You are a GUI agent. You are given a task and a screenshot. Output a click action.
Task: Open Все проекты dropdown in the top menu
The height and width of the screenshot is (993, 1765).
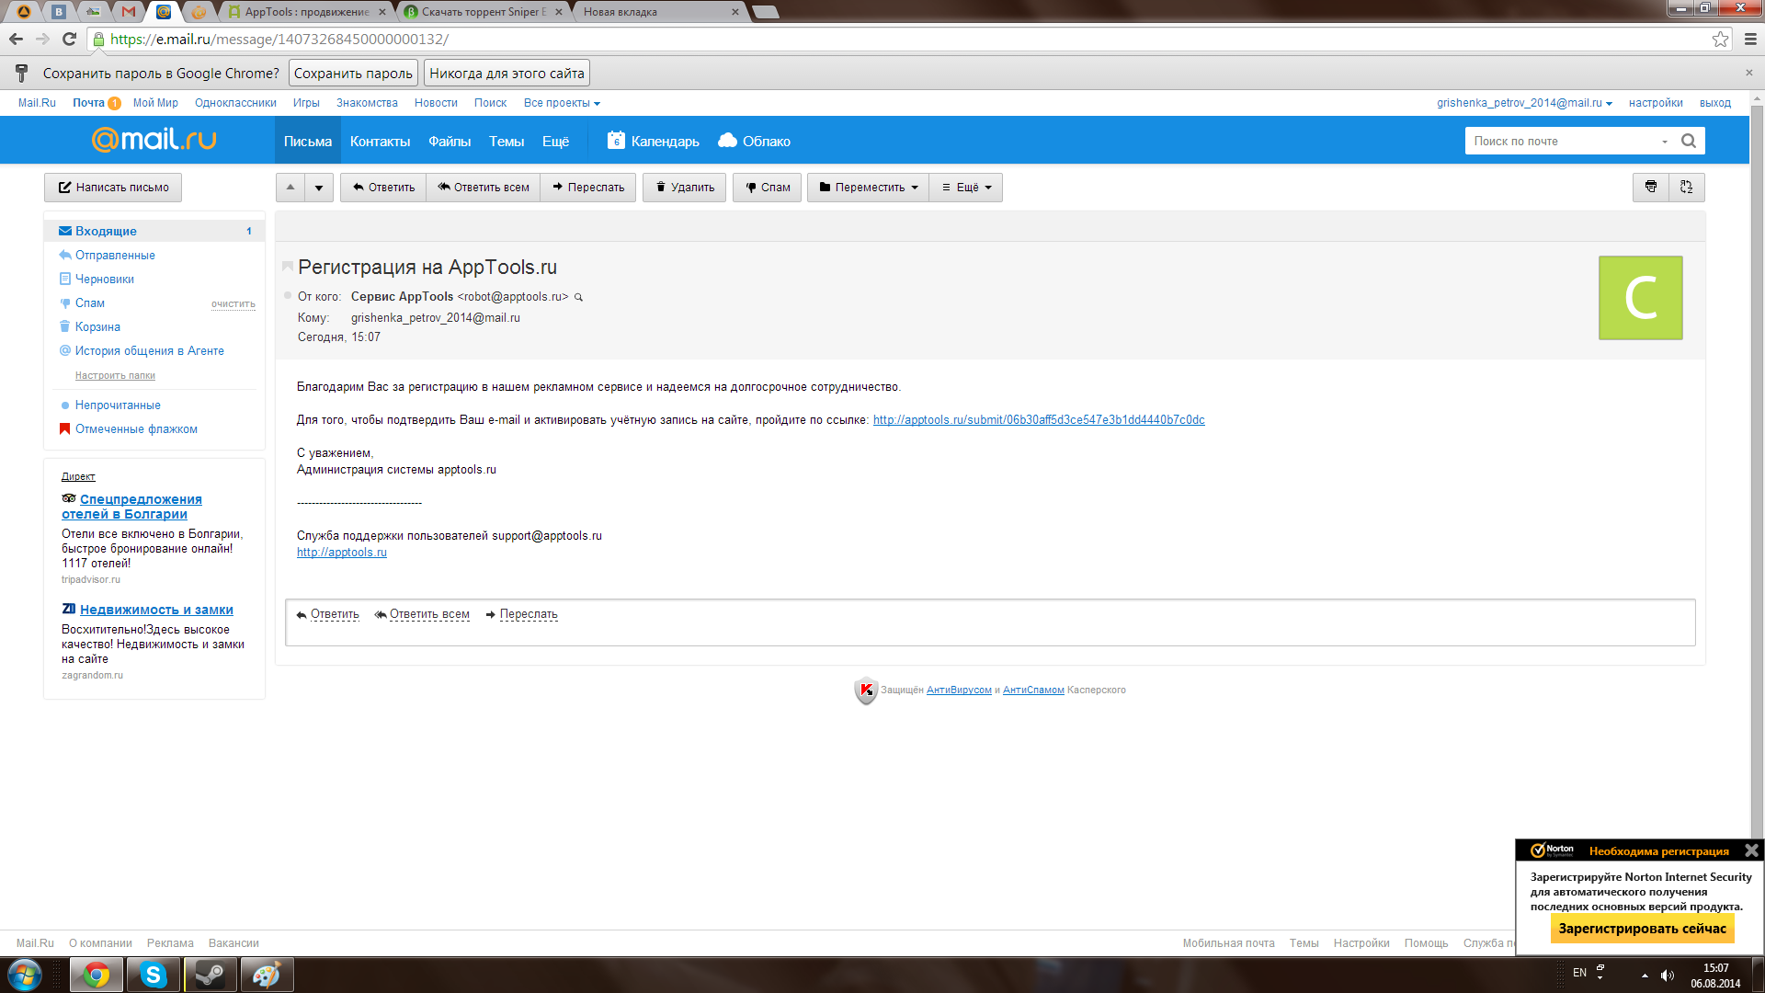click(x=562, y=103)
